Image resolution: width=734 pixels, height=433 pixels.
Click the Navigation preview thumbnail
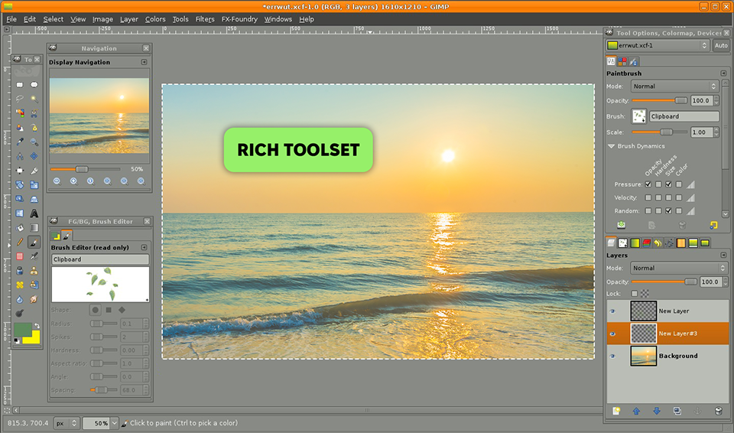pos(99,116)
